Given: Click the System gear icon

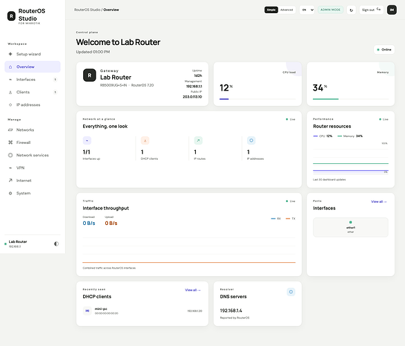Looking at the screenshot, I should [10, 193].
